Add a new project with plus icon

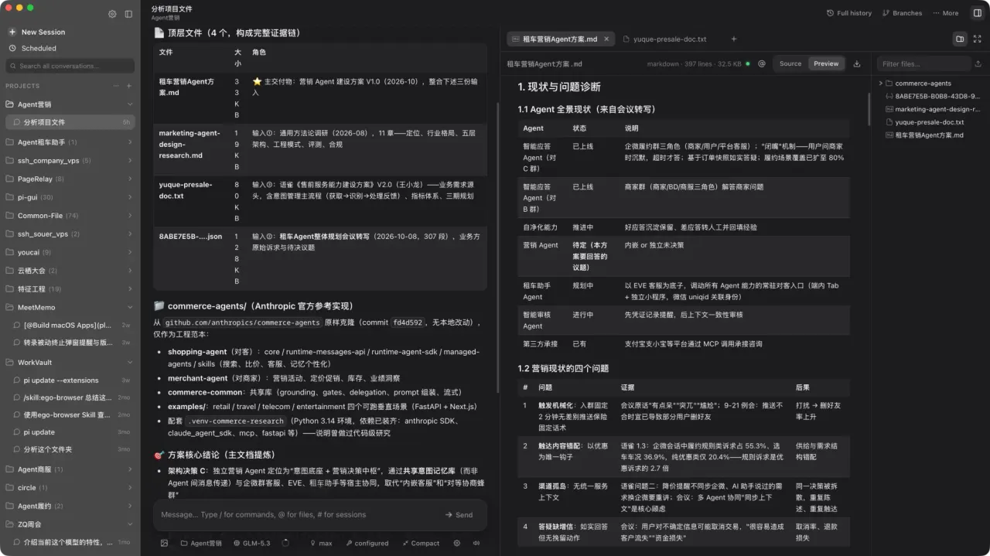[128, 86]
